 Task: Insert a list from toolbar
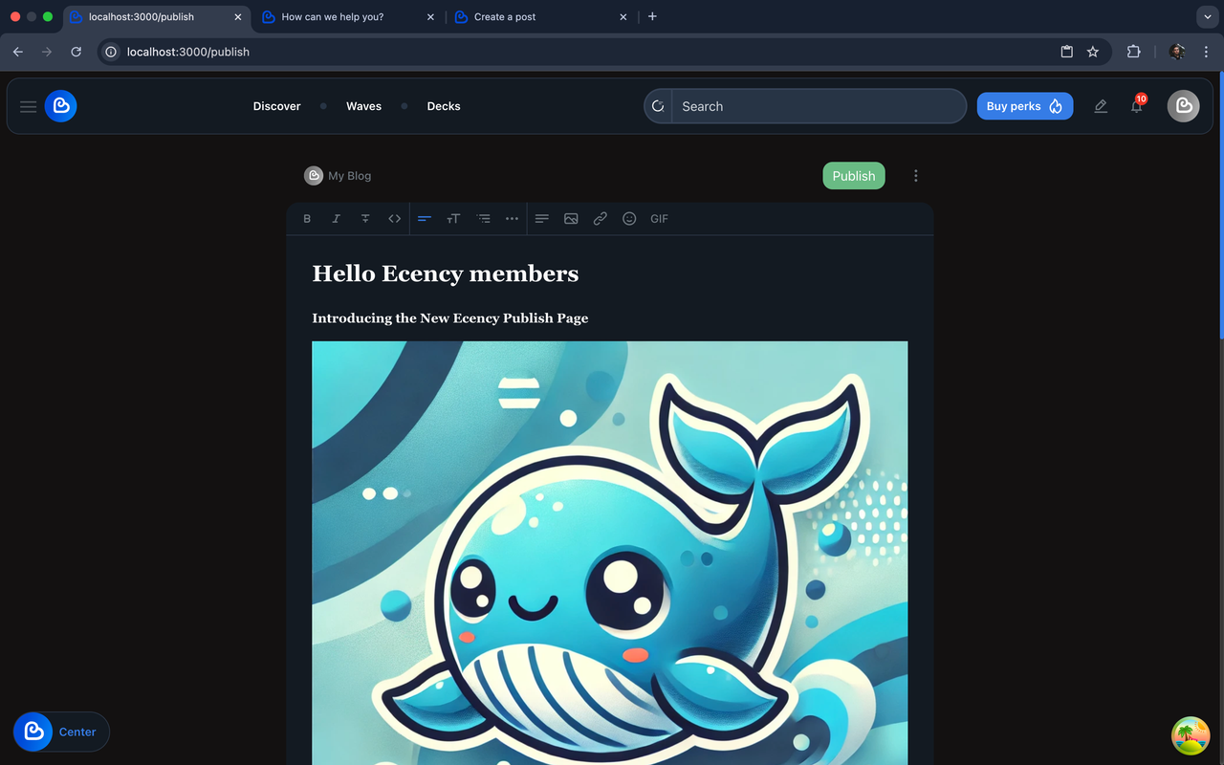[x=484, y=219]
